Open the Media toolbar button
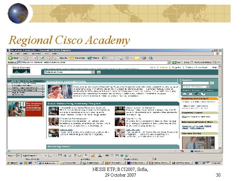 93,58
